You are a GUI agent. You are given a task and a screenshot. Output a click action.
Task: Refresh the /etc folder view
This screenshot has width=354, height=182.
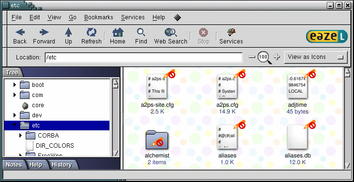point(92,36)
